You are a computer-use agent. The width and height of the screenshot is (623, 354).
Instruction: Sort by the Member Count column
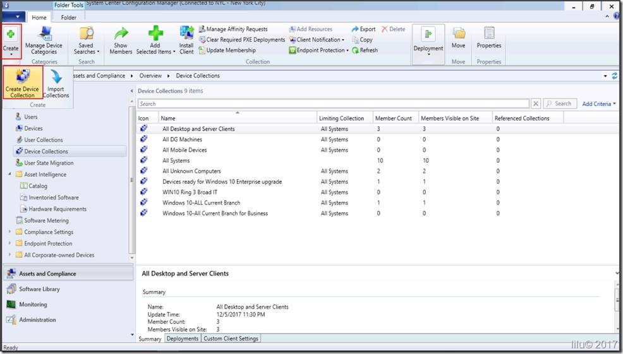click(395, 118)
